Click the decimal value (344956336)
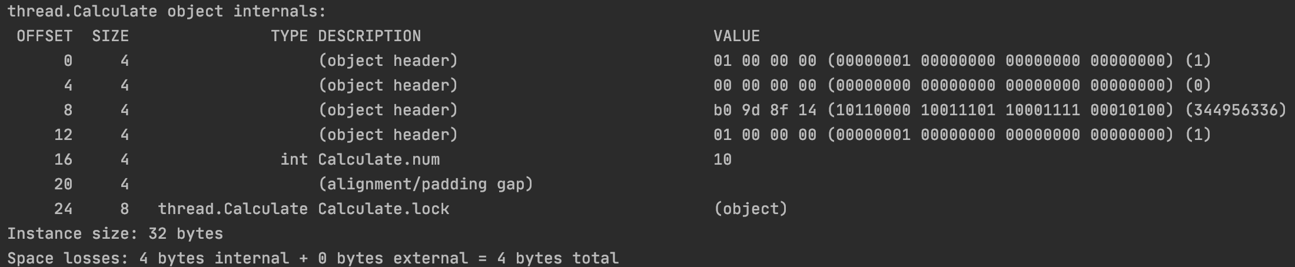 [1236, 110]
